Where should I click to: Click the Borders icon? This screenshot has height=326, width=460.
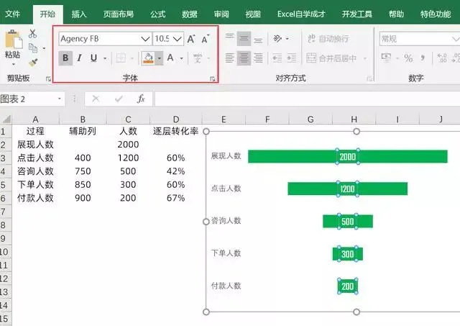tap(121, 58)
